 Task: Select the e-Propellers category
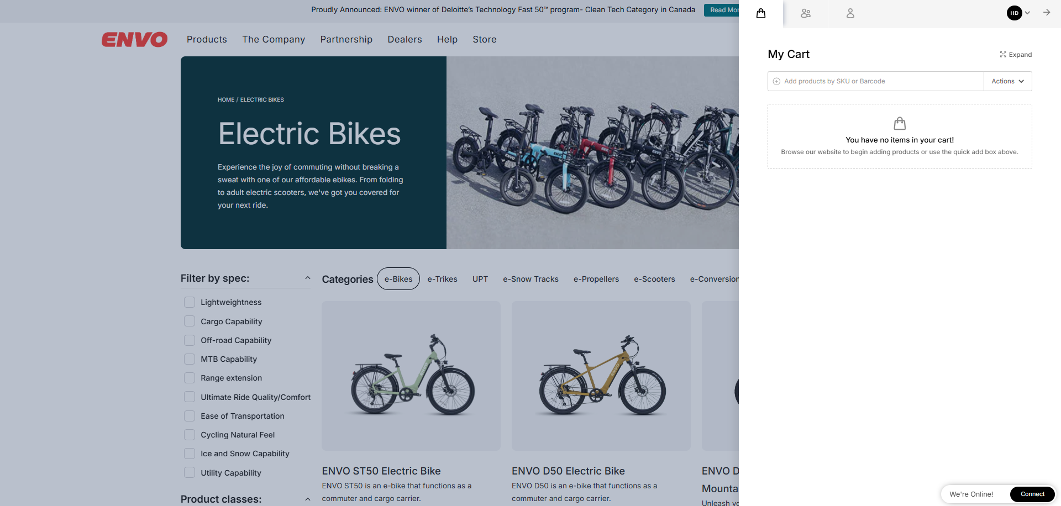(x=596, y=279)
